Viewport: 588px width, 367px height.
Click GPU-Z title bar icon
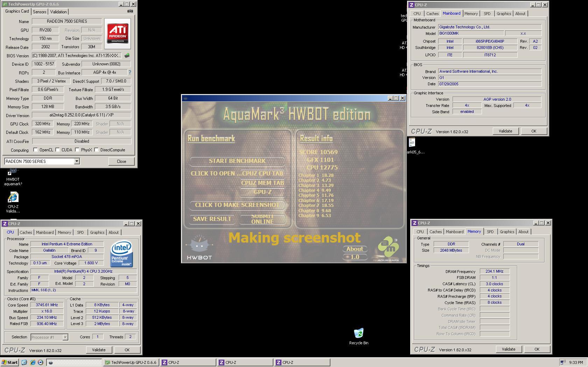click(x=5, y=4)
